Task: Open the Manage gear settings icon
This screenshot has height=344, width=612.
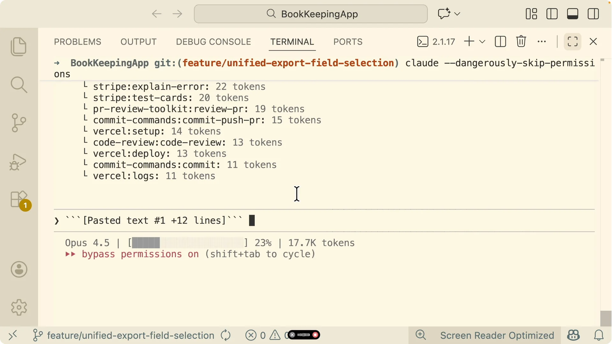Action: [x=19, y=307]
